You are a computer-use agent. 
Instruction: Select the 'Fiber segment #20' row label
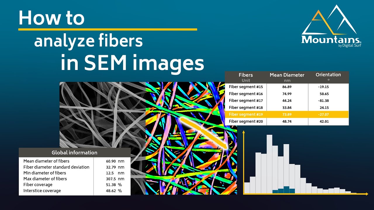coord(246,121)
